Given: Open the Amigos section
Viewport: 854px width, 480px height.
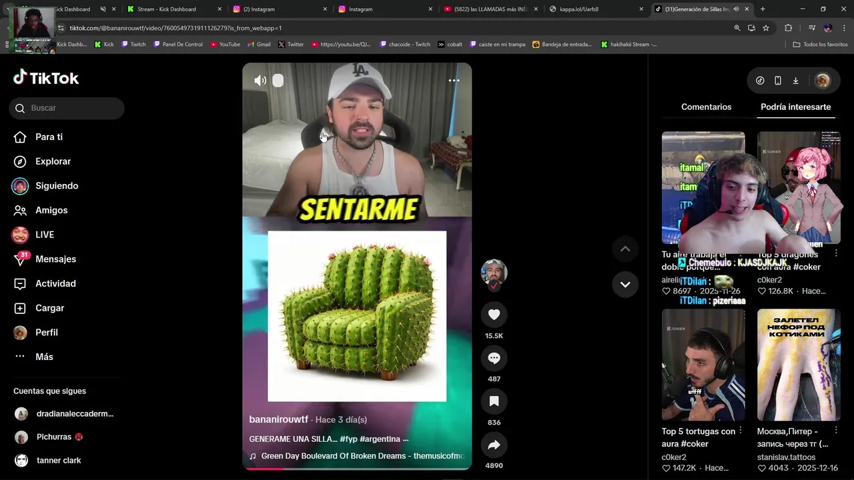Looking at the screenshot, I should point(41,210).
